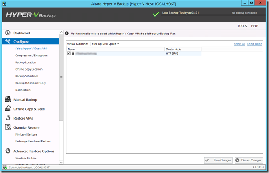The height and width of the screenshot is (173, 269).
Task: Click the Configure wrench icon
Action: [x=8, y=41]
